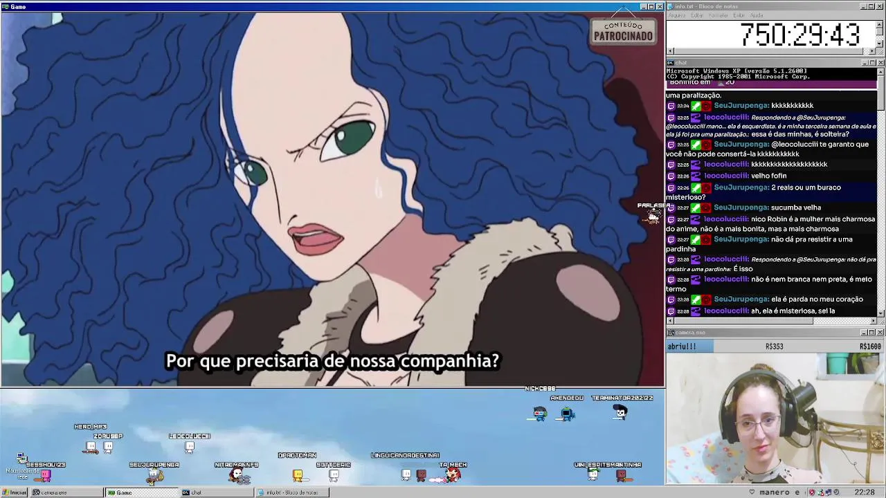Image resolution: width=886 pixels, height=498 pixels.
Task: Click the 750:29:43 timer text in Notepad
Action: (x=799, y=35)
